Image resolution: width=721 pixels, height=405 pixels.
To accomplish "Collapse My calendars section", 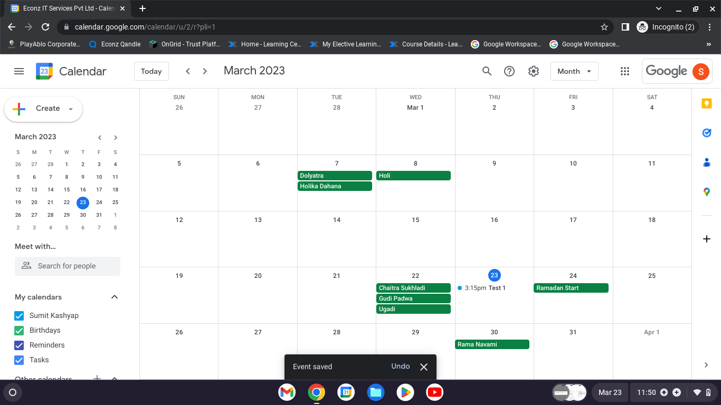I will 115,297.
